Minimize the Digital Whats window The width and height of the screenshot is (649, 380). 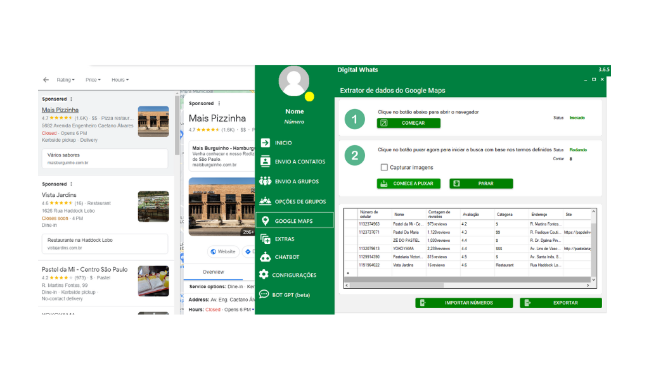pyautogui.click(x=585, y=79)
